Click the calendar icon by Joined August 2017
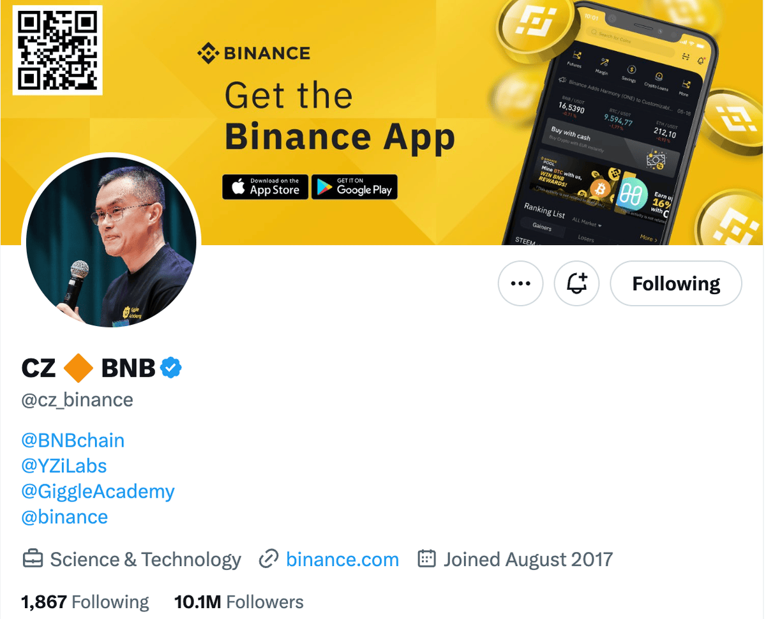The width and height of the screenshot is (766, 619). point(426,560)
